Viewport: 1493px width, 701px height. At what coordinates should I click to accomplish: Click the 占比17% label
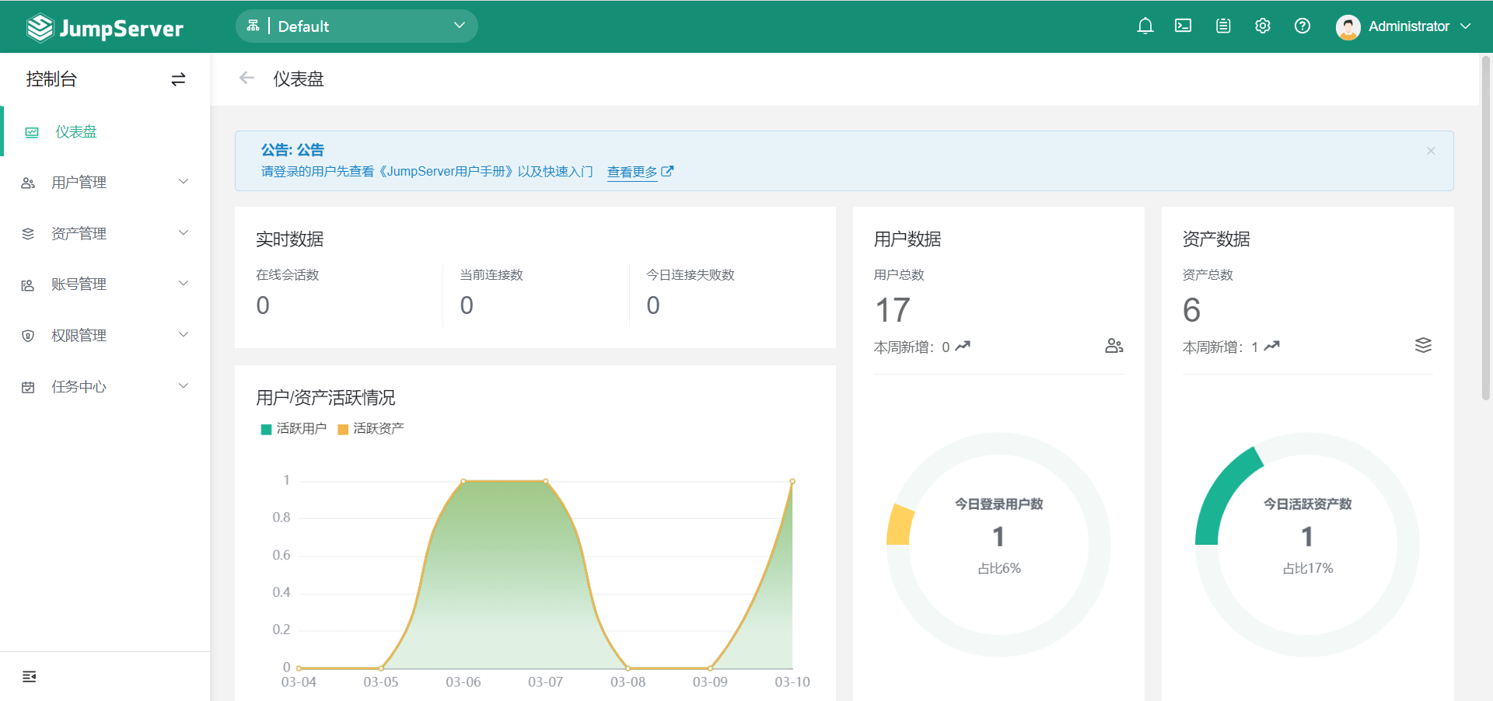click(1307, 569)
